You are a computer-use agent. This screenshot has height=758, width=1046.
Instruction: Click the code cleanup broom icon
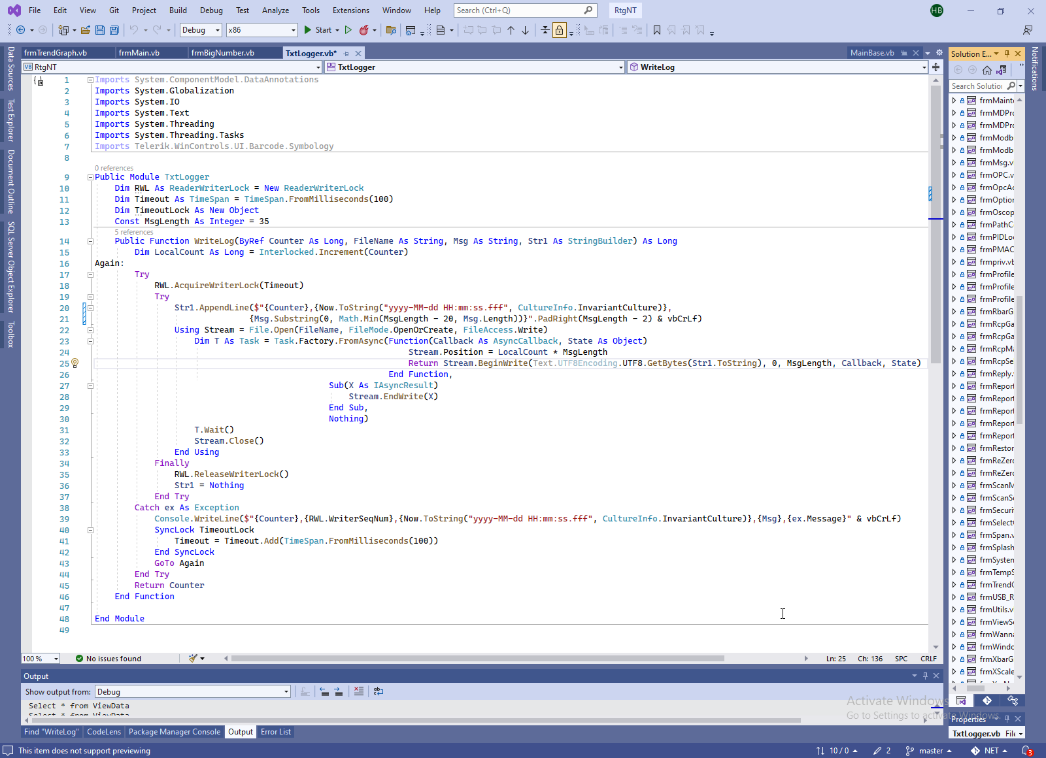(193, 659)
